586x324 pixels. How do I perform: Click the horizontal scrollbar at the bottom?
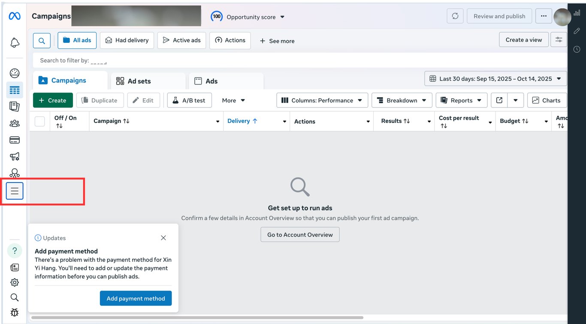(197, 318)
